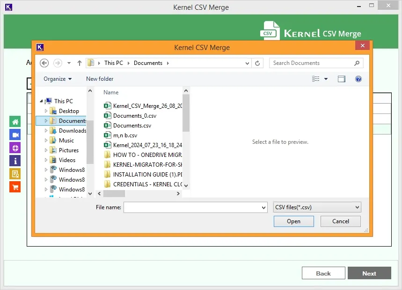Refresh the Documents folder listing

point(257,63)
